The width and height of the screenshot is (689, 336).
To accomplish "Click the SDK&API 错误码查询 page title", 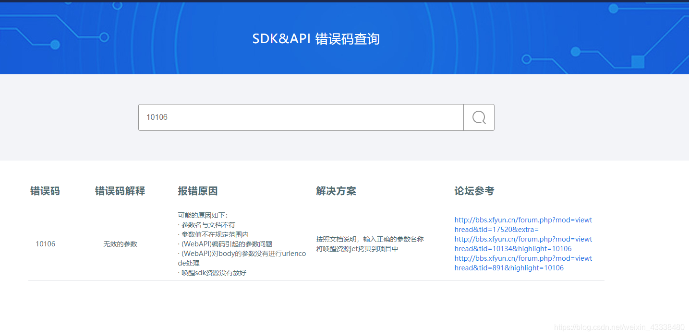I will tap(316, 39).
